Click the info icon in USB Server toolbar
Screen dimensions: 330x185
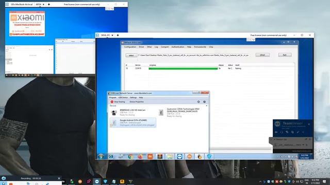coord(204,102)
